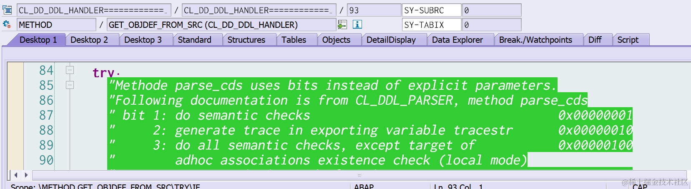Image resolution: width=691 pixels, height=189 pixels.
Task: Open the Break./Watchpoints tab
Action: point(536,40)
